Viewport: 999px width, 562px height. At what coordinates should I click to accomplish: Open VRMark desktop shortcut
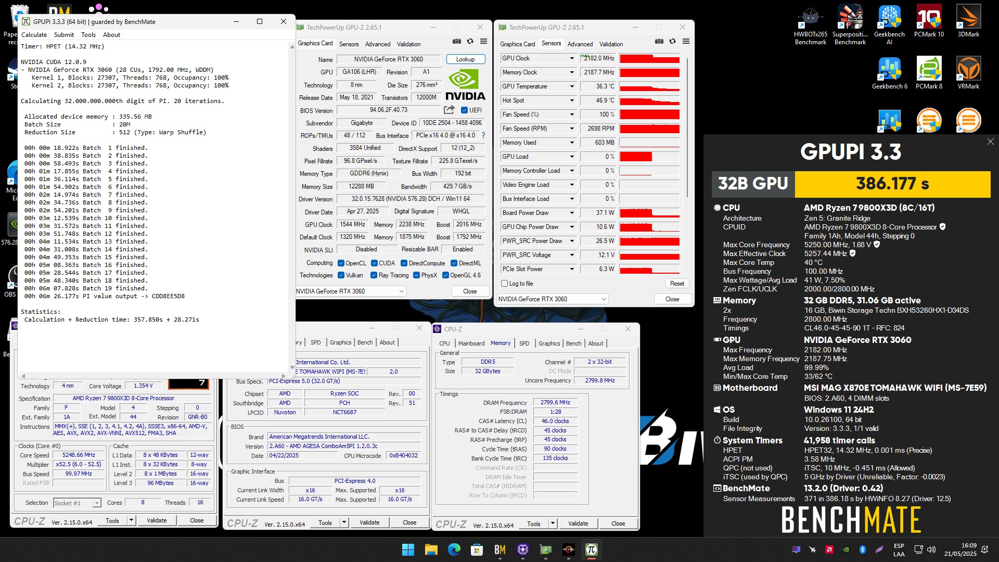968,73
